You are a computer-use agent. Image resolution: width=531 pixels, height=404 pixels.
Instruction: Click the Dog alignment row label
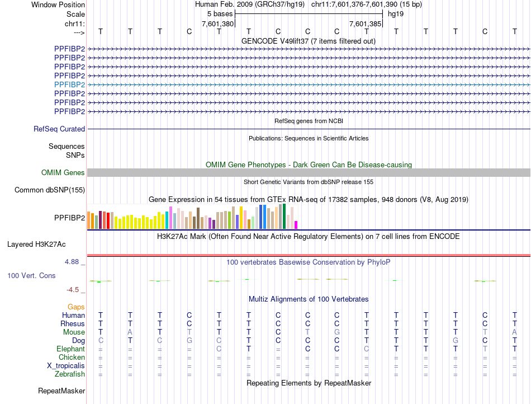click(x=78, y=341)
